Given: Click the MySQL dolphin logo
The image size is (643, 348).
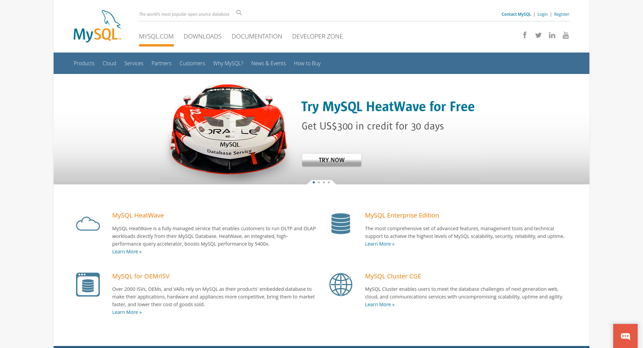Looking at the screenshot, I should [97, 26].
